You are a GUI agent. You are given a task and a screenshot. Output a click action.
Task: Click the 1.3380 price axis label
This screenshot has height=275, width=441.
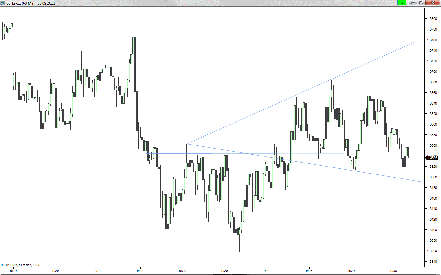(432, 240)
